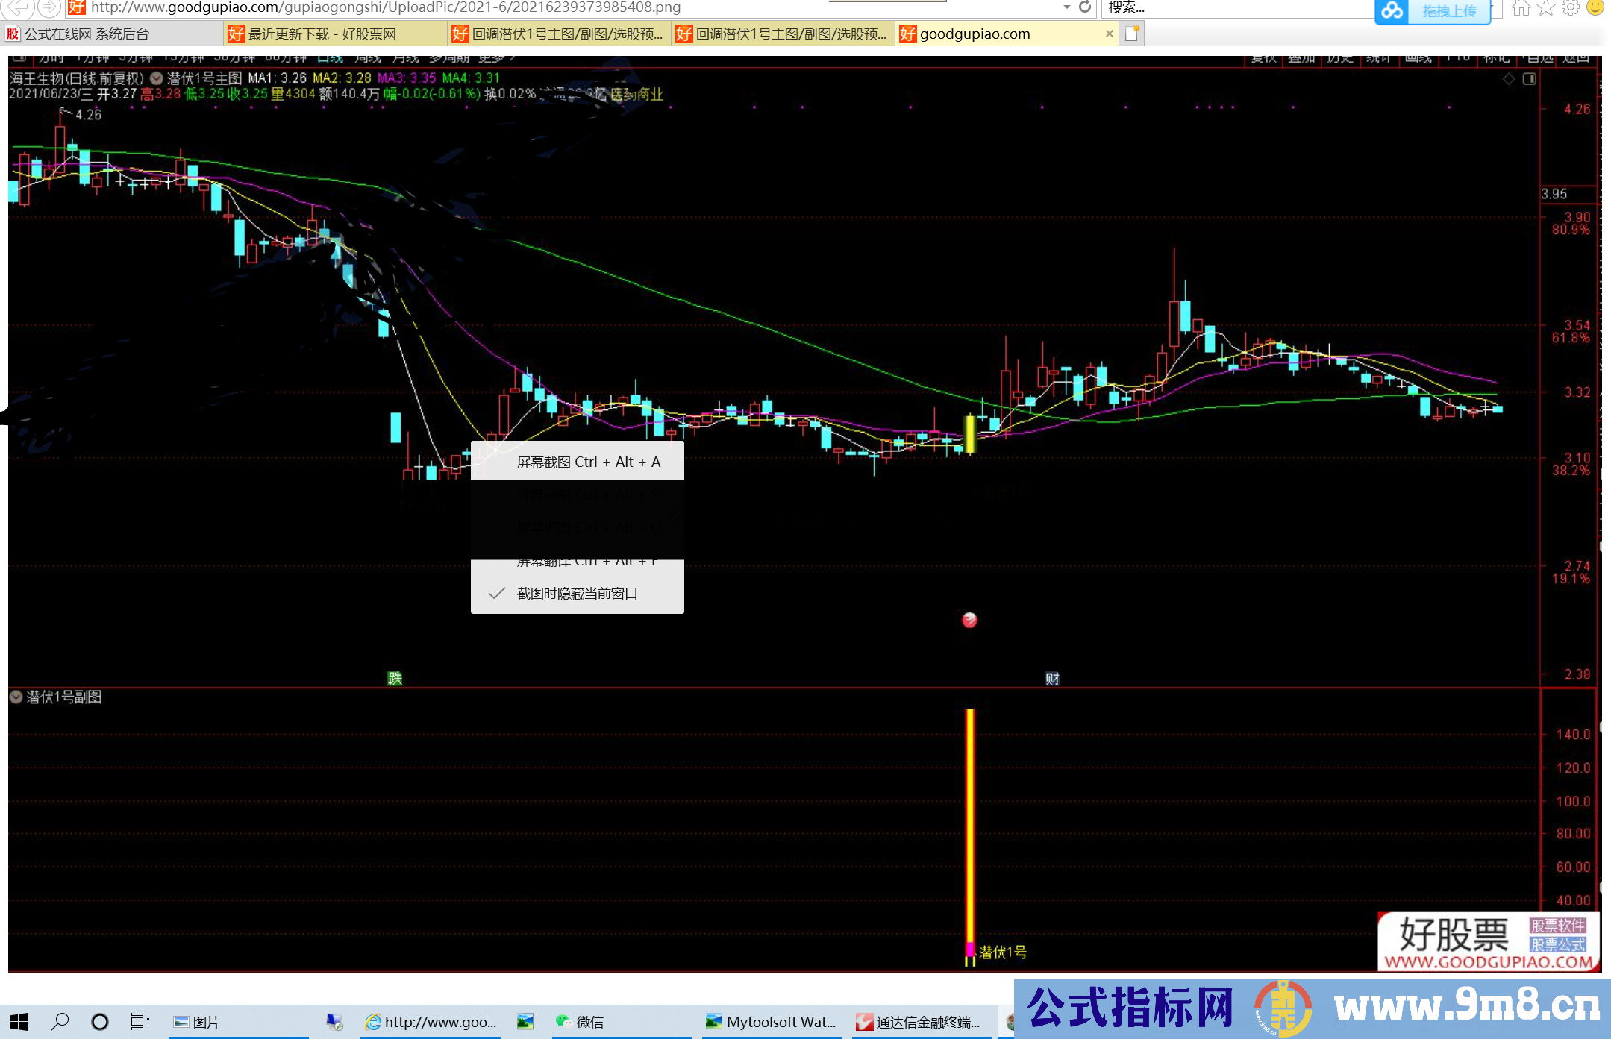Click the 拖拽上传 button
1611x1039 pixels.
point(1448,11)
